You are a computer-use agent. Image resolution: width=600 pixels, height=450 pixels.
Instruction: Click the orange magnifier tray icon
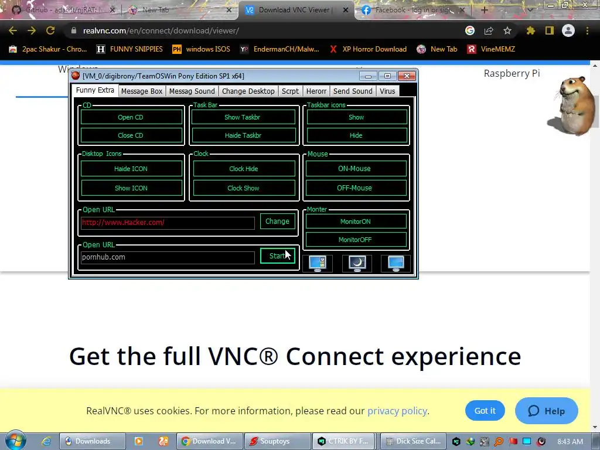(x=499, y=442)
